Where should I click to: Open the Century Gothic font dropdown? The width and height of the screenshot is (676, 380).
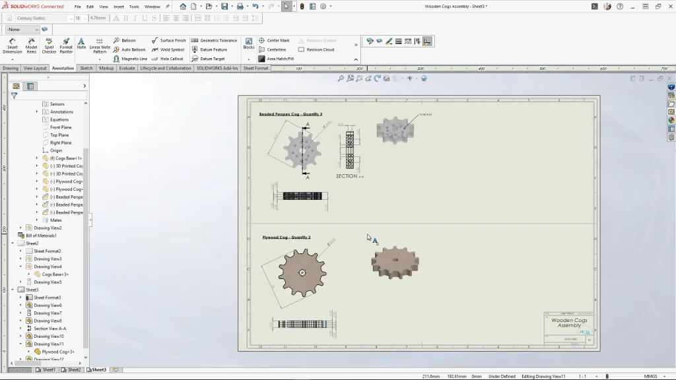click(x=71, y=18)
